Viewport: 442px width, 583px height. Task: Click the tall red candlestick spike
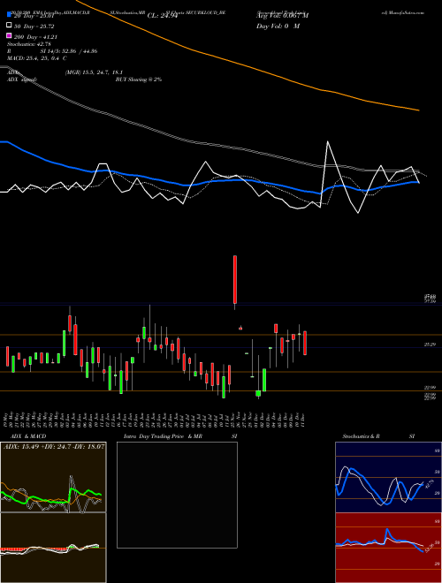pos(235,282)
